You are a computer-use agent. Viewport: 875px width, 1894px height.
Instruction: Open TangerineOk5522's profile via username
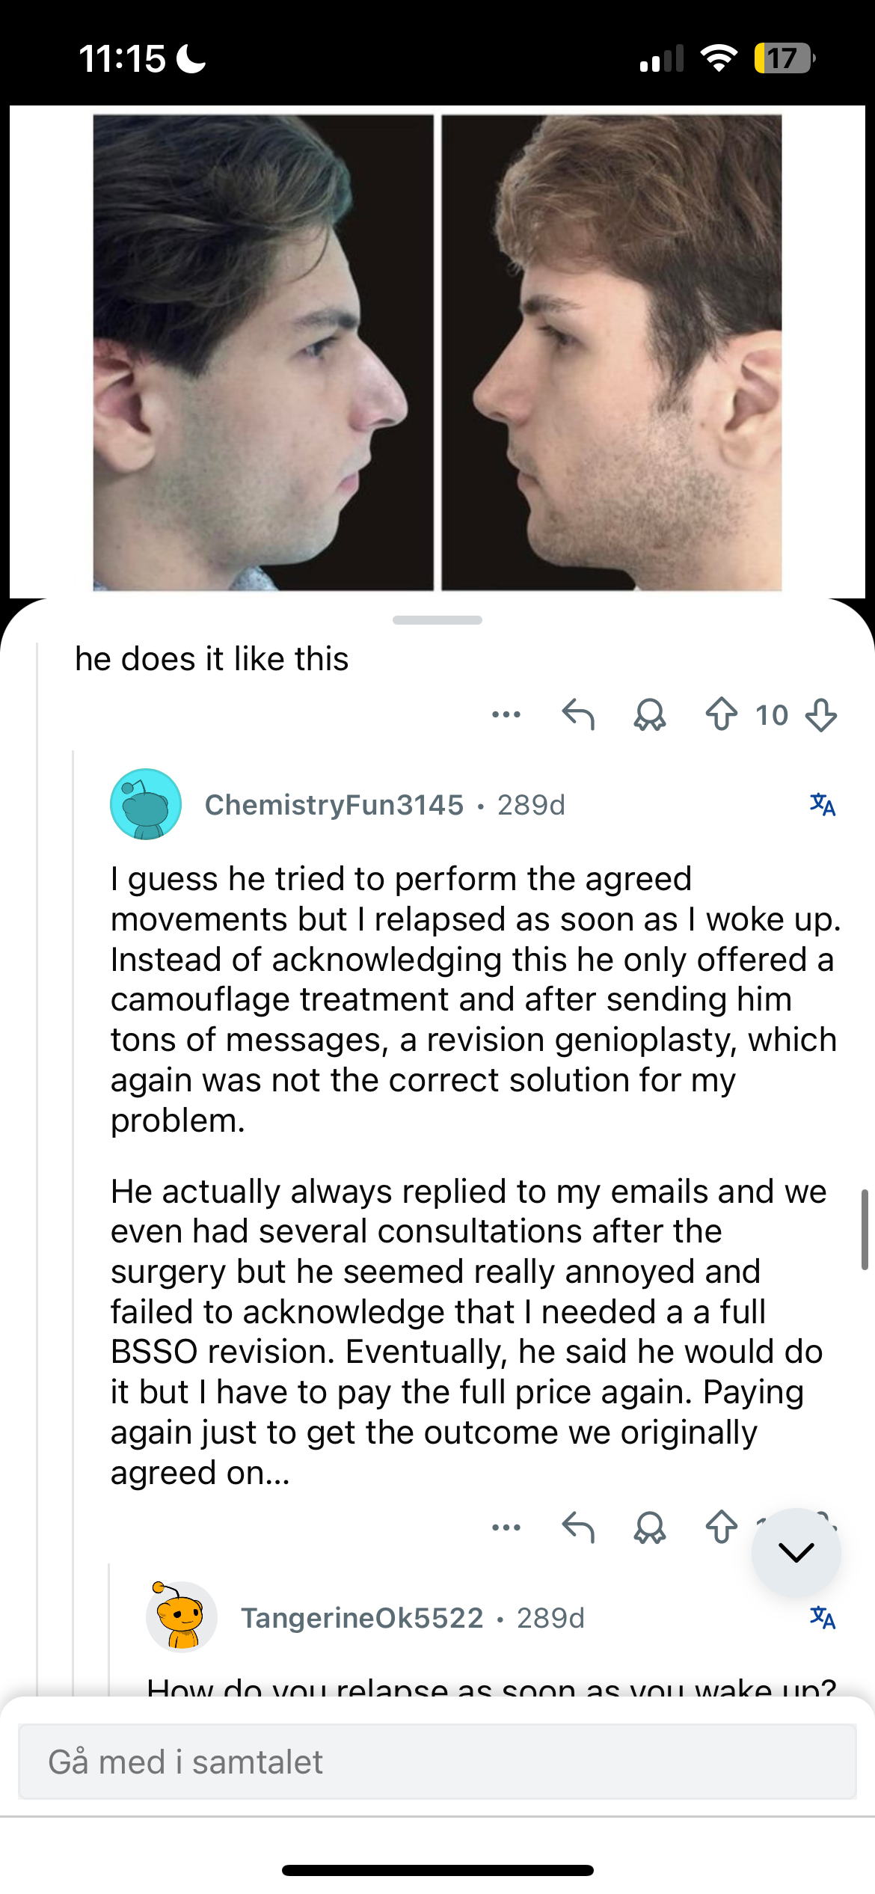(362, 1618)
